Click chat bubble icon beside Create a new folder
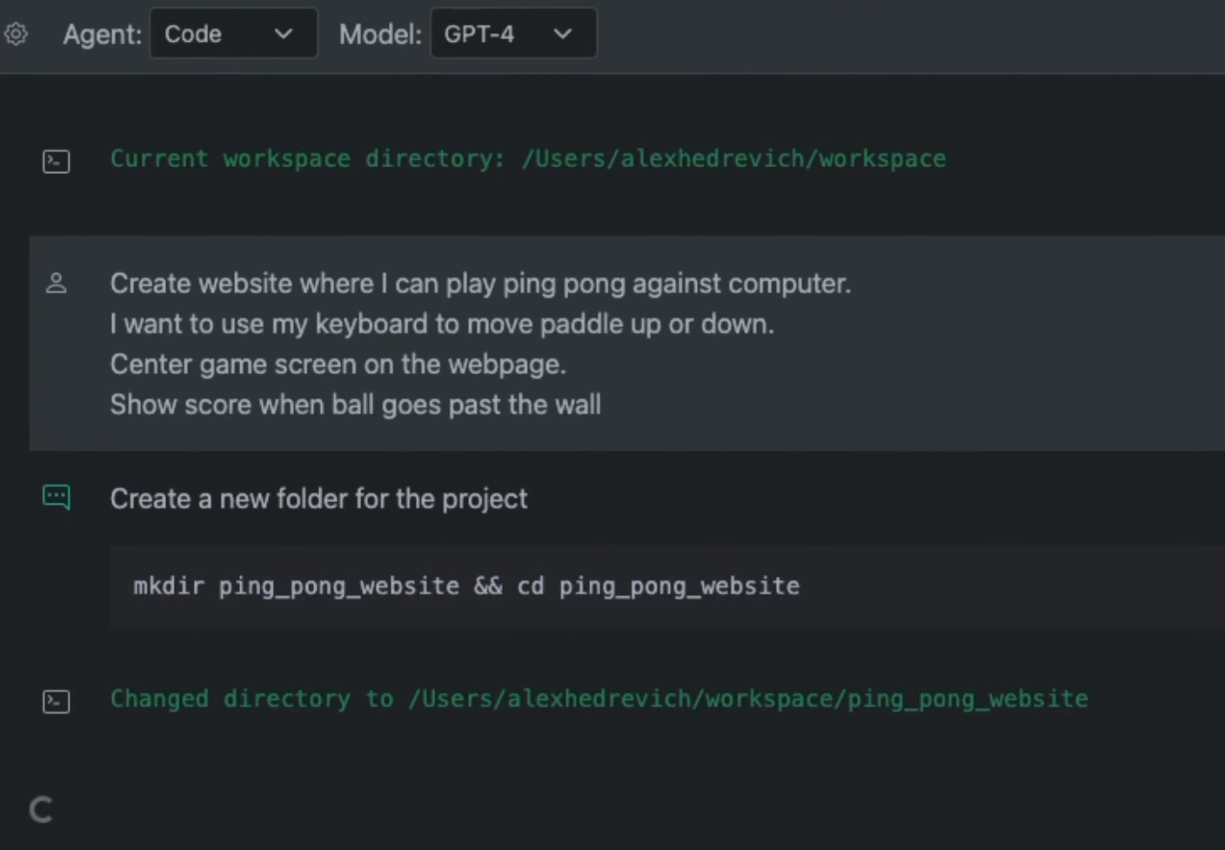Screen dimensions: 1225x850 57,497
